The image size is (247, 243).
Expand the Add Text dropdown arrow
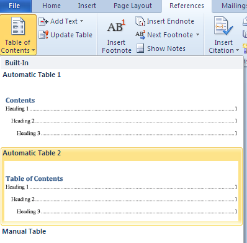coord(82,21)
